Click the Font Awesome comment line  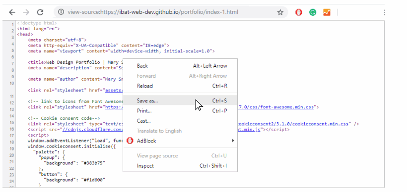coord(75,101)
